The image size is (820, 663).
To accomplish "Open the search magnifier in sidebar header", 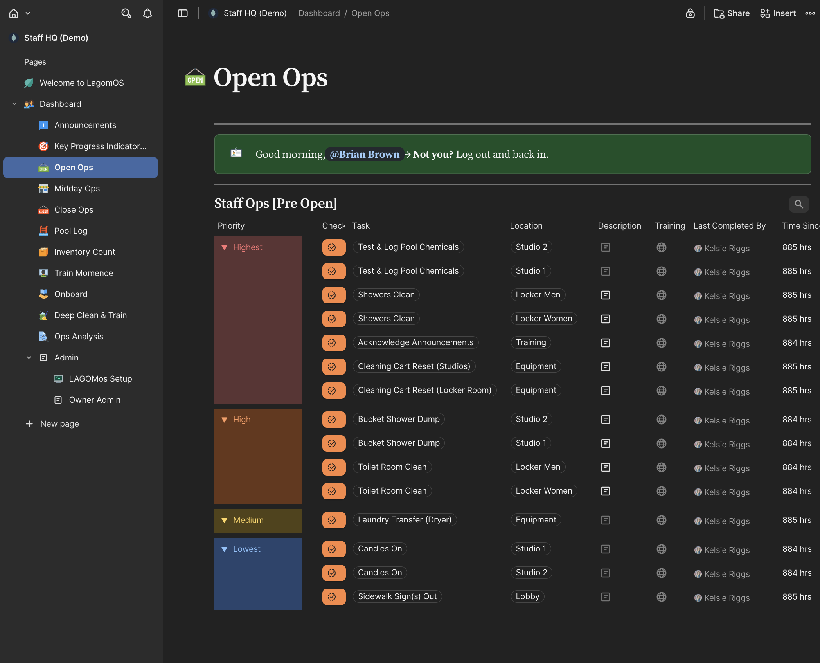I will (126, 13).
